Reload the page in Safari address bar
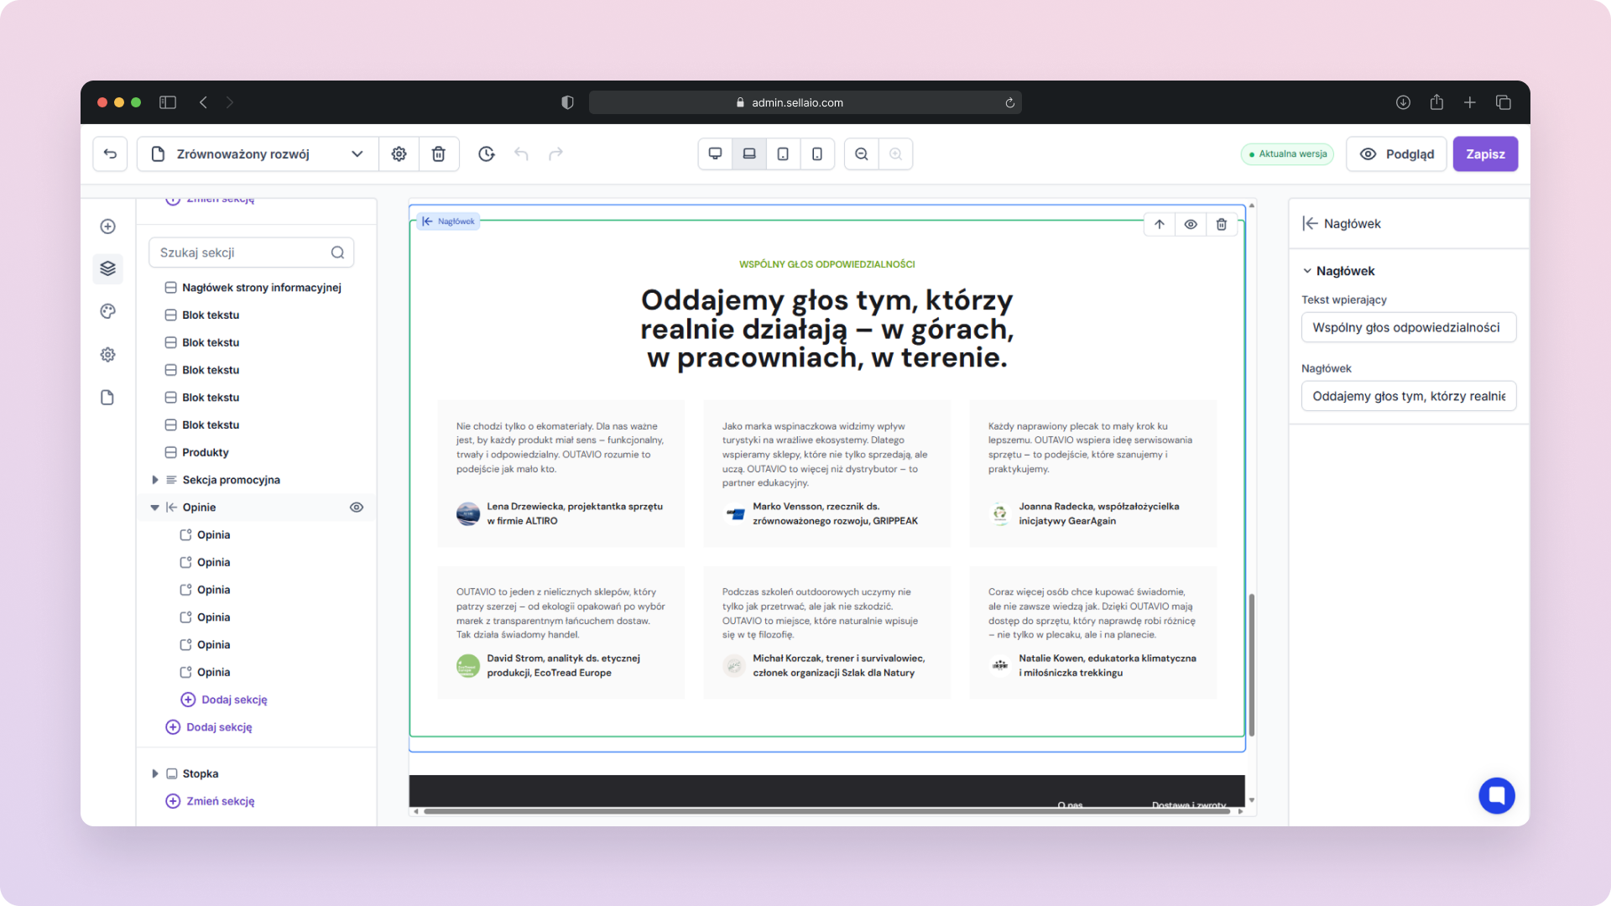This screenshot has height=906, width=1611. tap(1010, 102)
